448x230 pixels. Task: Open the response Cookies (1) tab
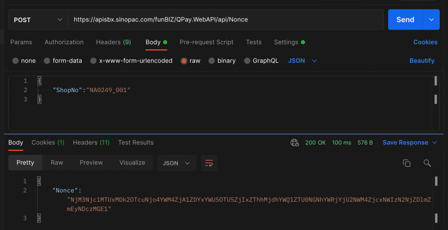click(48, 143)
